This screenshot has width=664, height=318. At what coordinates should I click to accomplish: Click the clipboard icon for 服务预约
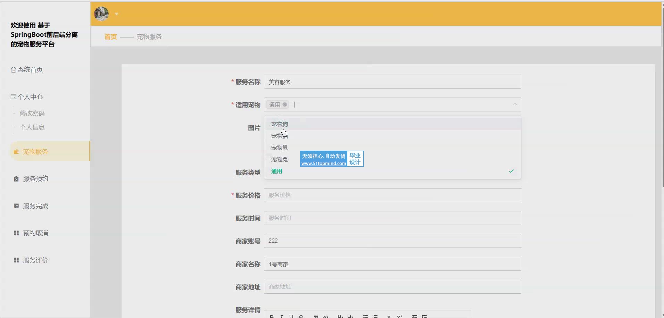click(x=16, y=179)
